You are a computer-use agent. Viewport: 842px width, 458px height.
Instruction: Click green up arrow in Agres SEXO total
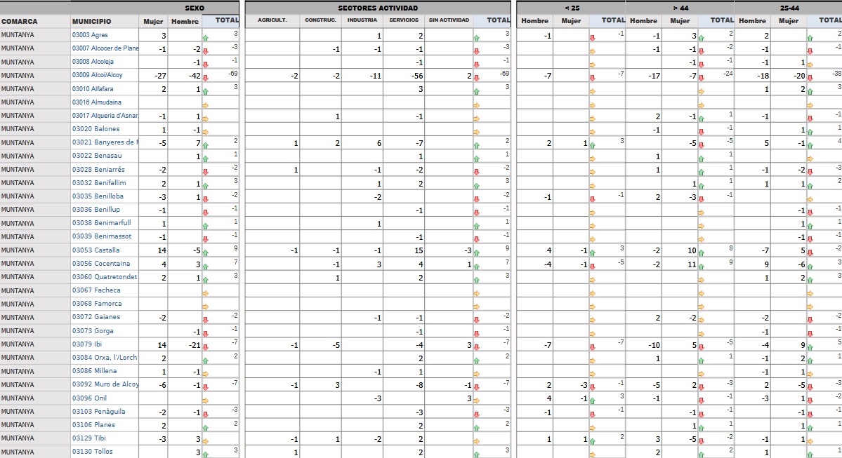(206, 38)
